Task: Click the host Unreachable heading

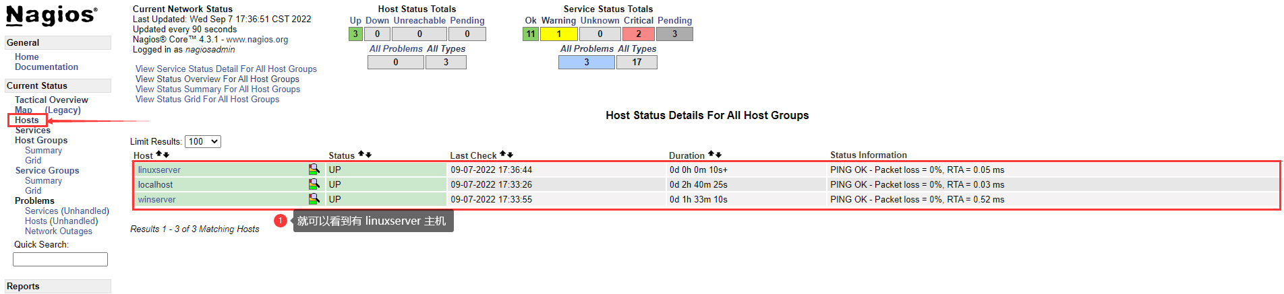Action: pos(419,20)
